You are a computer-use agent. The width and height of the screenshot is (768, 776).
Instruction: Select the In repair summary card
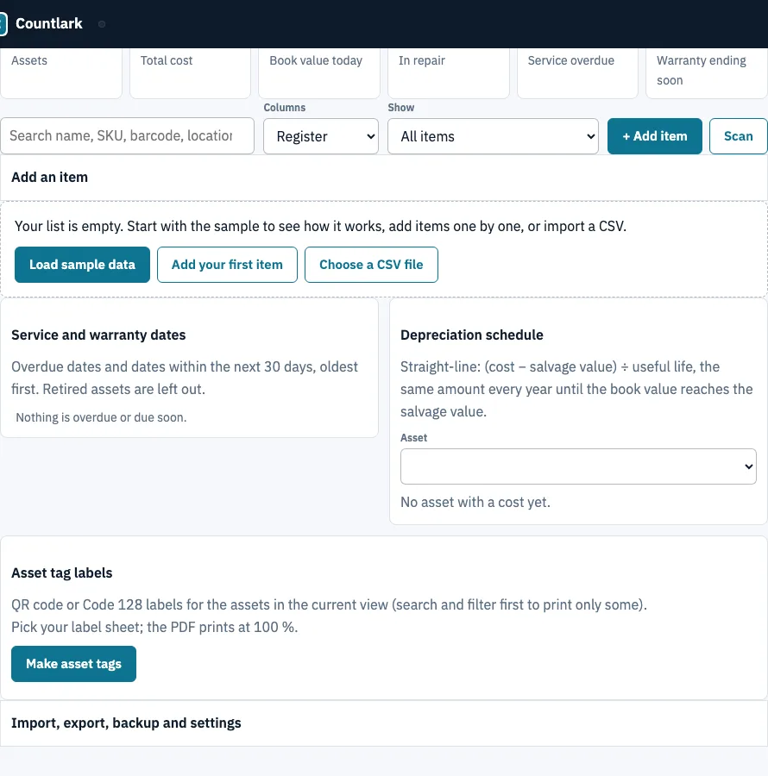[449, 72]
